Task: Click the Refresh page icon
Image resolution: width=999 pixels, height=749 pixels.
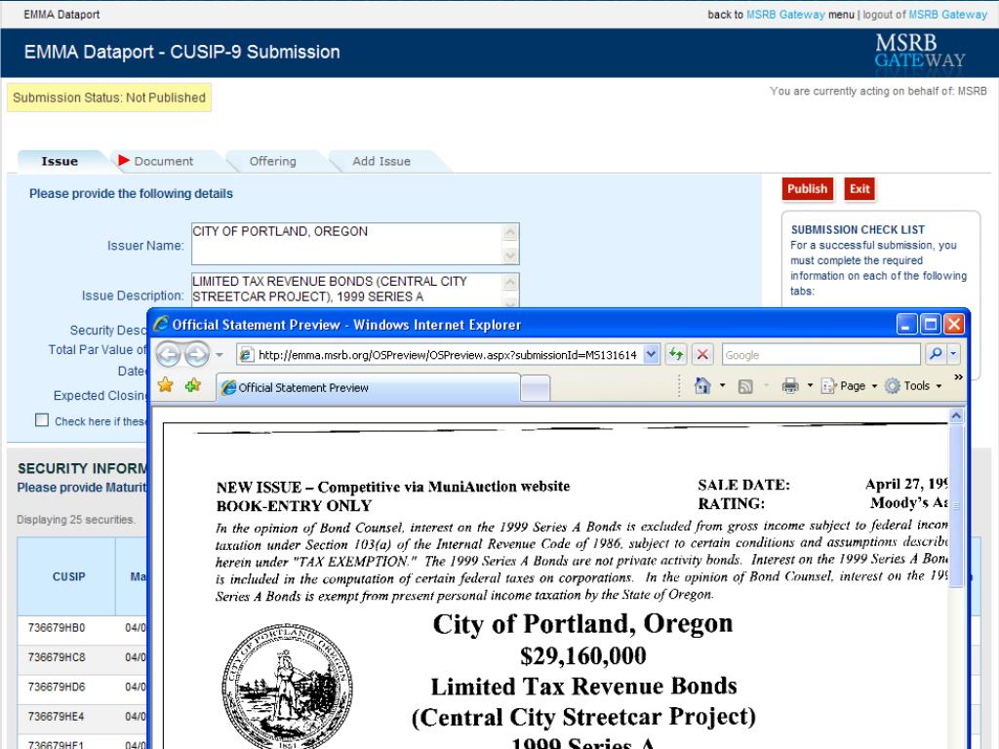Action: pos(677,353)
